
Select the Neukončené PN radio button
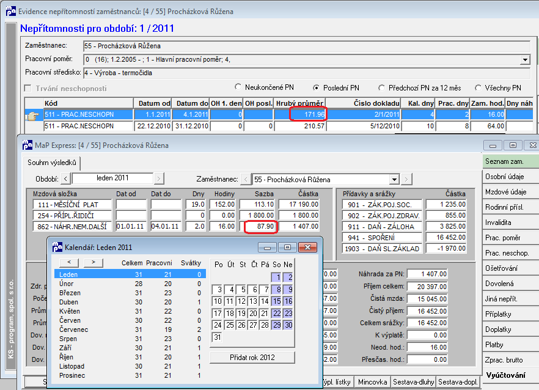pyautogui.click(x=238, y=87)
